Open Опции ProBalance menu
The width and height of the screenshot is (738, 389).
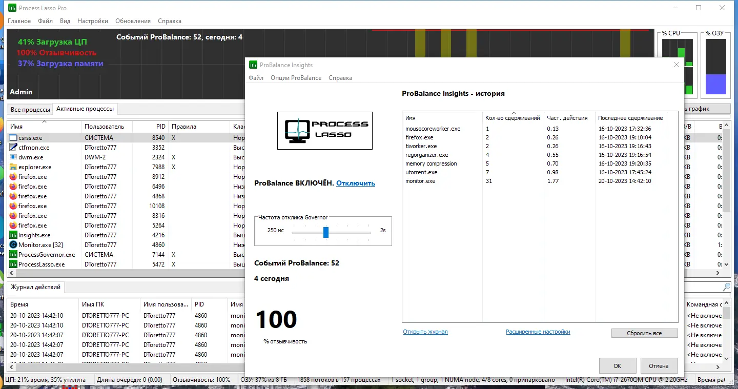click(296, 78)
